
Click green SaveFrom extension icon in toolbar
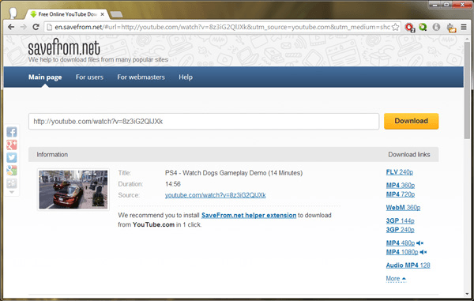pyautogui.click(x=423, y=27)
